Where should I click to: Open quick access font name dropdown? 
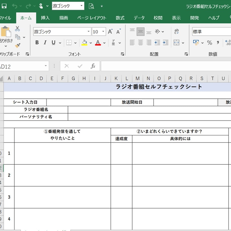tap(81, 6)
